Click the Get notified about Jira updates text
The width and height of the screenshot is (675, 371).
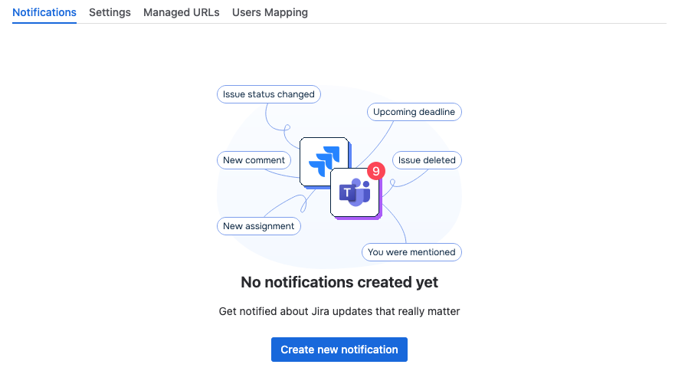click(x=339, y=311)
